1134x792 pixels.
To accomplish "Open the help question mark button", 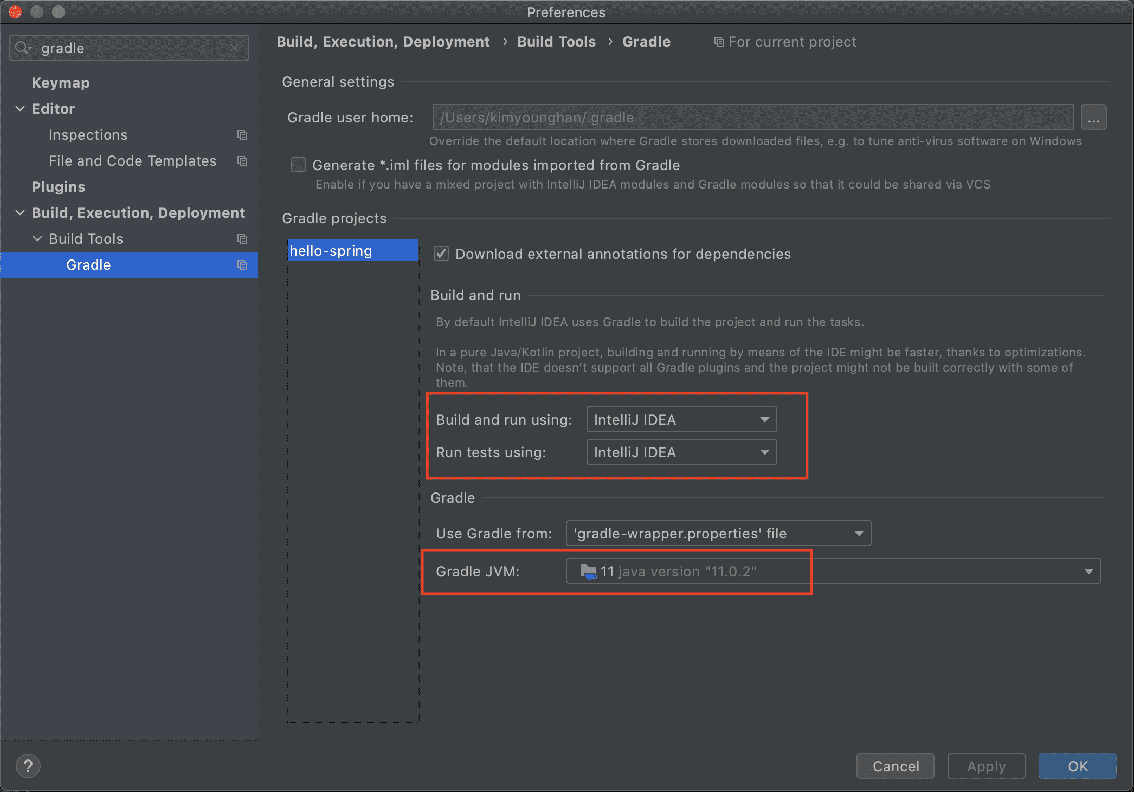I will tap(28, 766).
